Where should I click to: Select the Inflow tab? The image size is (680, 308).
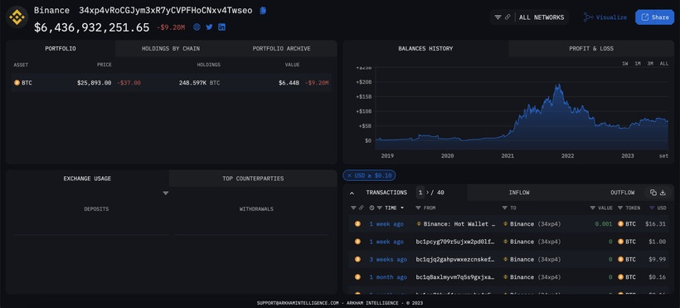tap(519, 193)
